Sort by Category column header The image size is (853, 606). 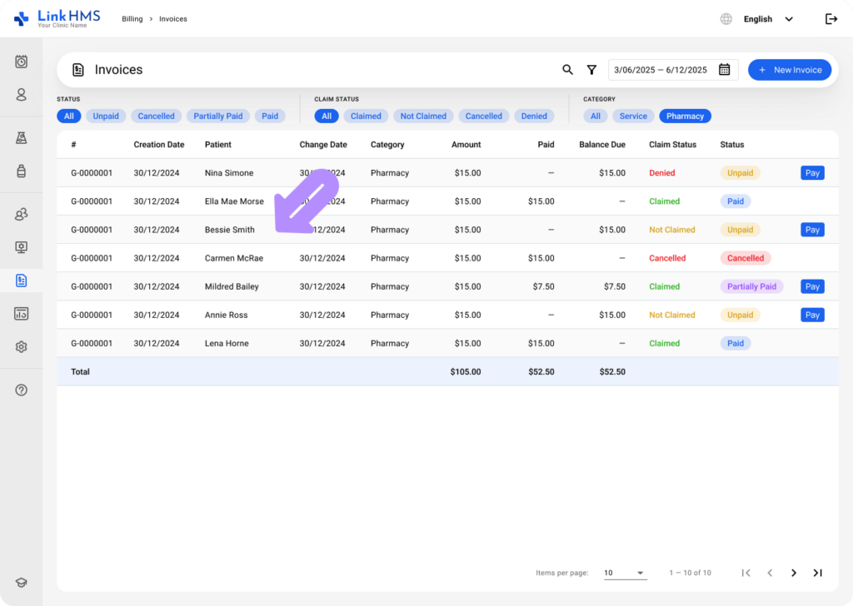pyautogui.click(x=387, y=145)
